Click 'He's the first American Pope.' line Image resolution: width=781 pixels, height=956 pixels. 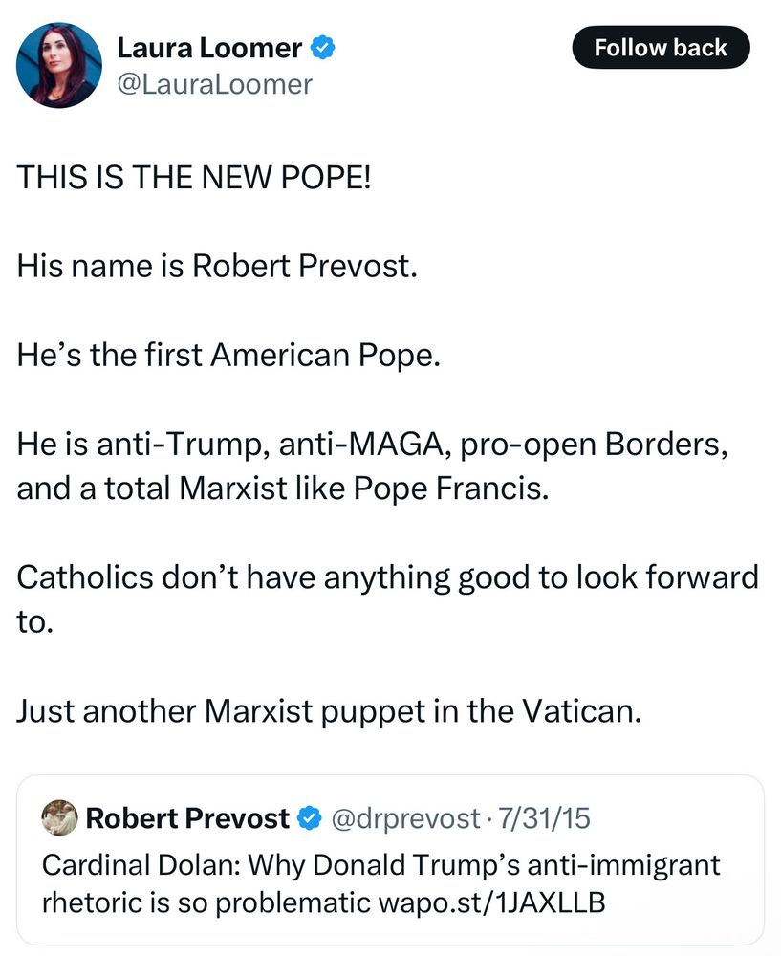tap(228, 355)
